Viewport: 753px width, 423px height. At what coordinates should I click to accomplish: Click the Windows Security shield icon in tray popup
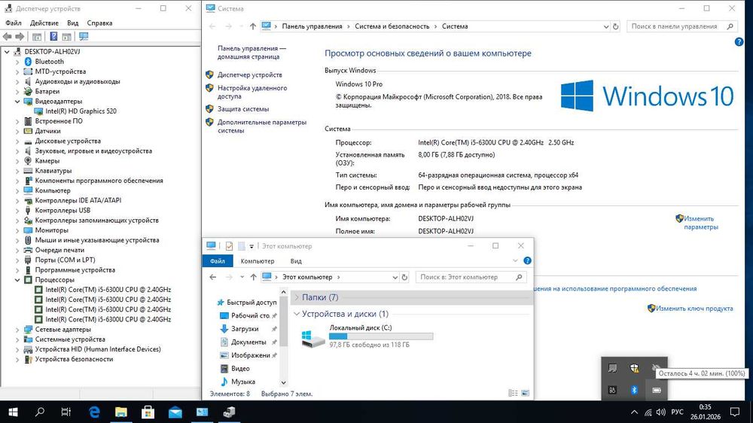coord(634,368)
